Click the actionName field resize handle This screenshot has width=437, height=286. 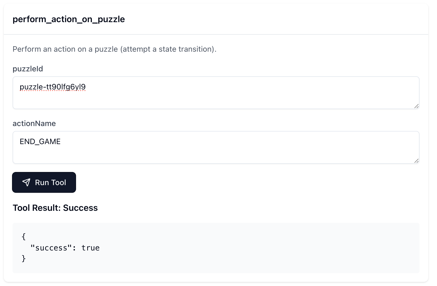tap(416, 161)
